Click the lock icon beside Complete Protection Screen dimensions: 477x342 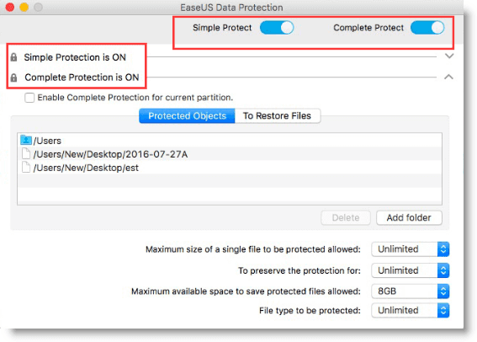pyautogui.click(x=13, y=77)
